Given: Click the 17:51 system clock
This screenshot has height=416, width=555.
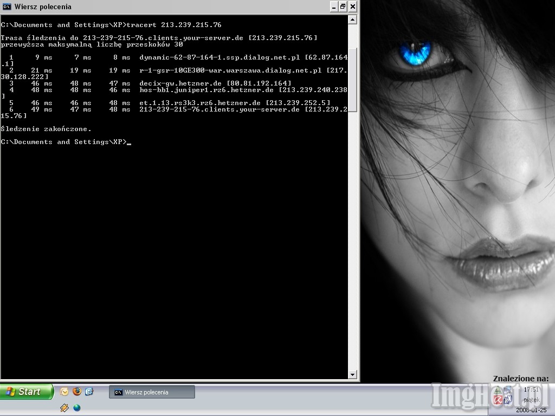Looking at the screenshot, I should (531, 389).
